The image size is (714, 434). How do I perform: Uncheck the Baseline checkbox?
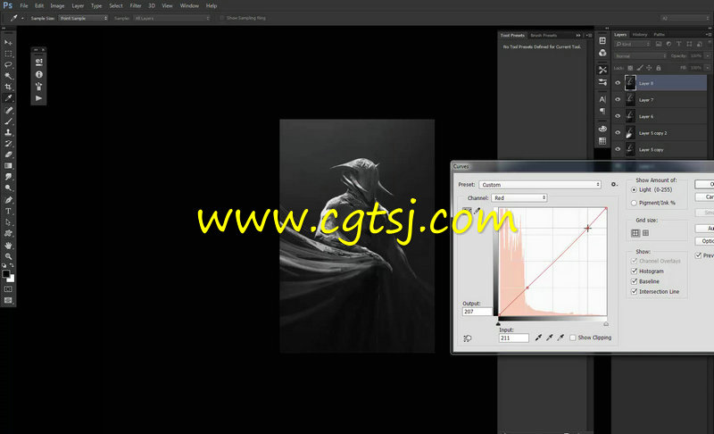(634, 281)
